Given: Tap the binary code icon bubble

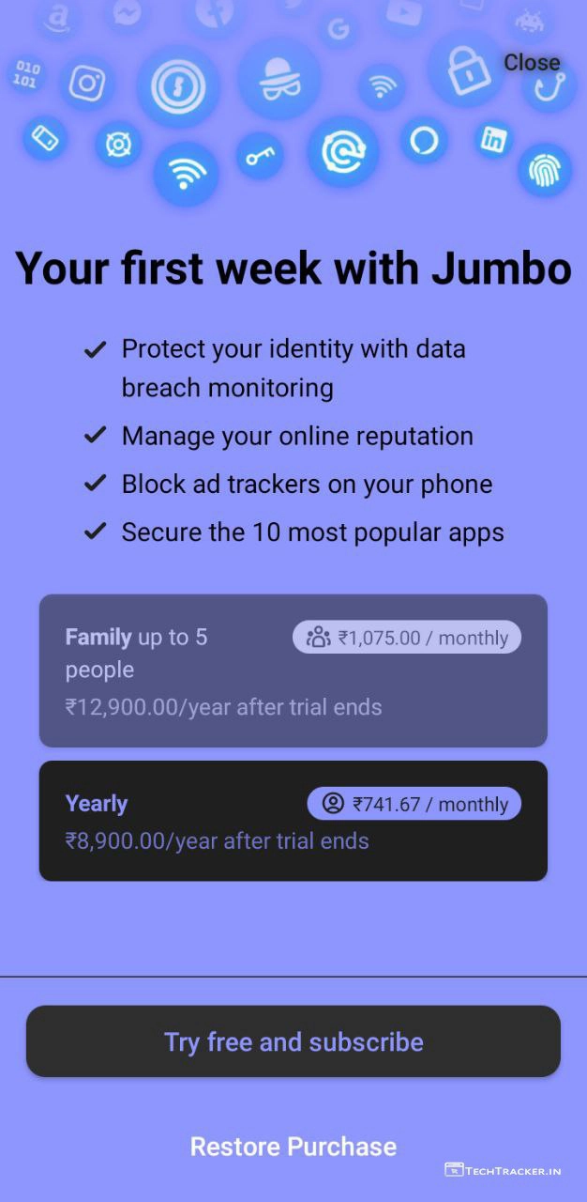Looking at the screenshot, I should [27, 74].
